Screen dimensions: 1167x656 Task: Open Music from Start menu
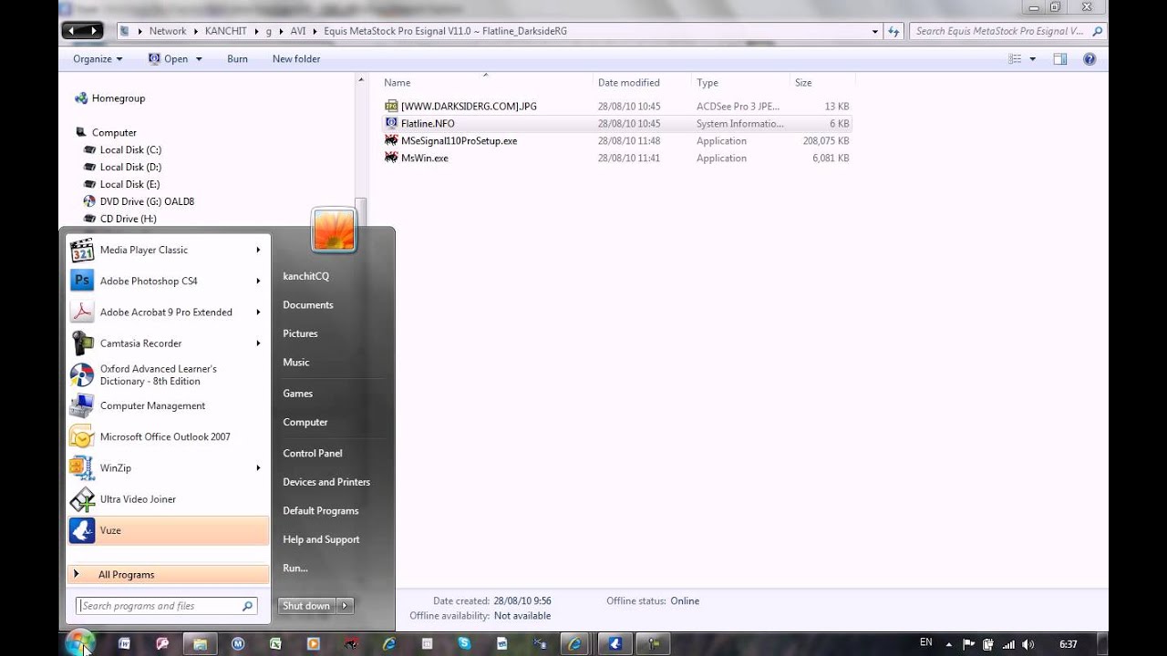(296, 362)
